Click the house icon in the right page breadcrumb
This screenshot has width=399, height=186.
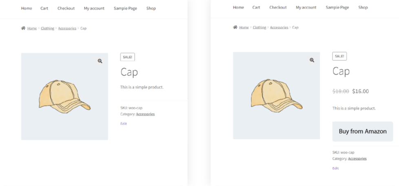pos(235,27)
